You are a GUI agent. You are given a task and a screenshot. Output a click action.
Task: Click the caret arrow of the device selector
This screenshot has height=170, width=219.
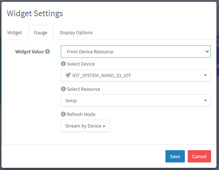click(205, 75)
